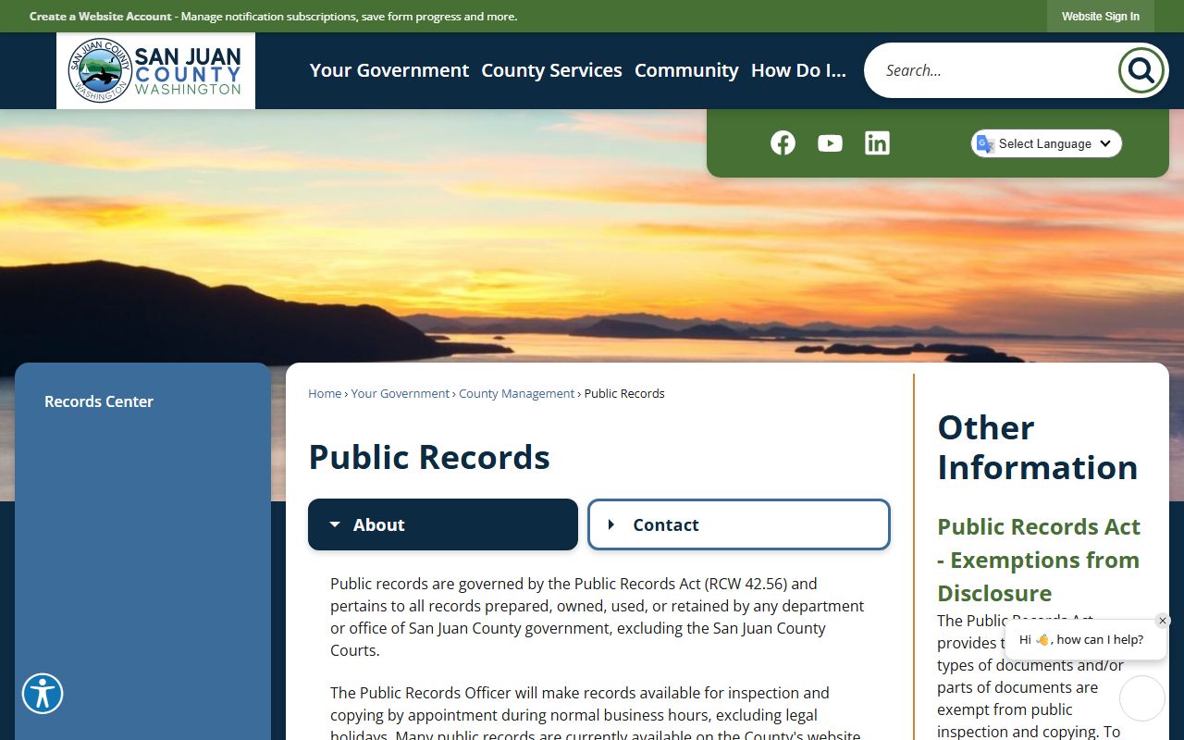Screen dimensions: 1184x740
Task: Open Public Records Act Exemptions from Disclosure link
Action: (x=1039, y=560)
